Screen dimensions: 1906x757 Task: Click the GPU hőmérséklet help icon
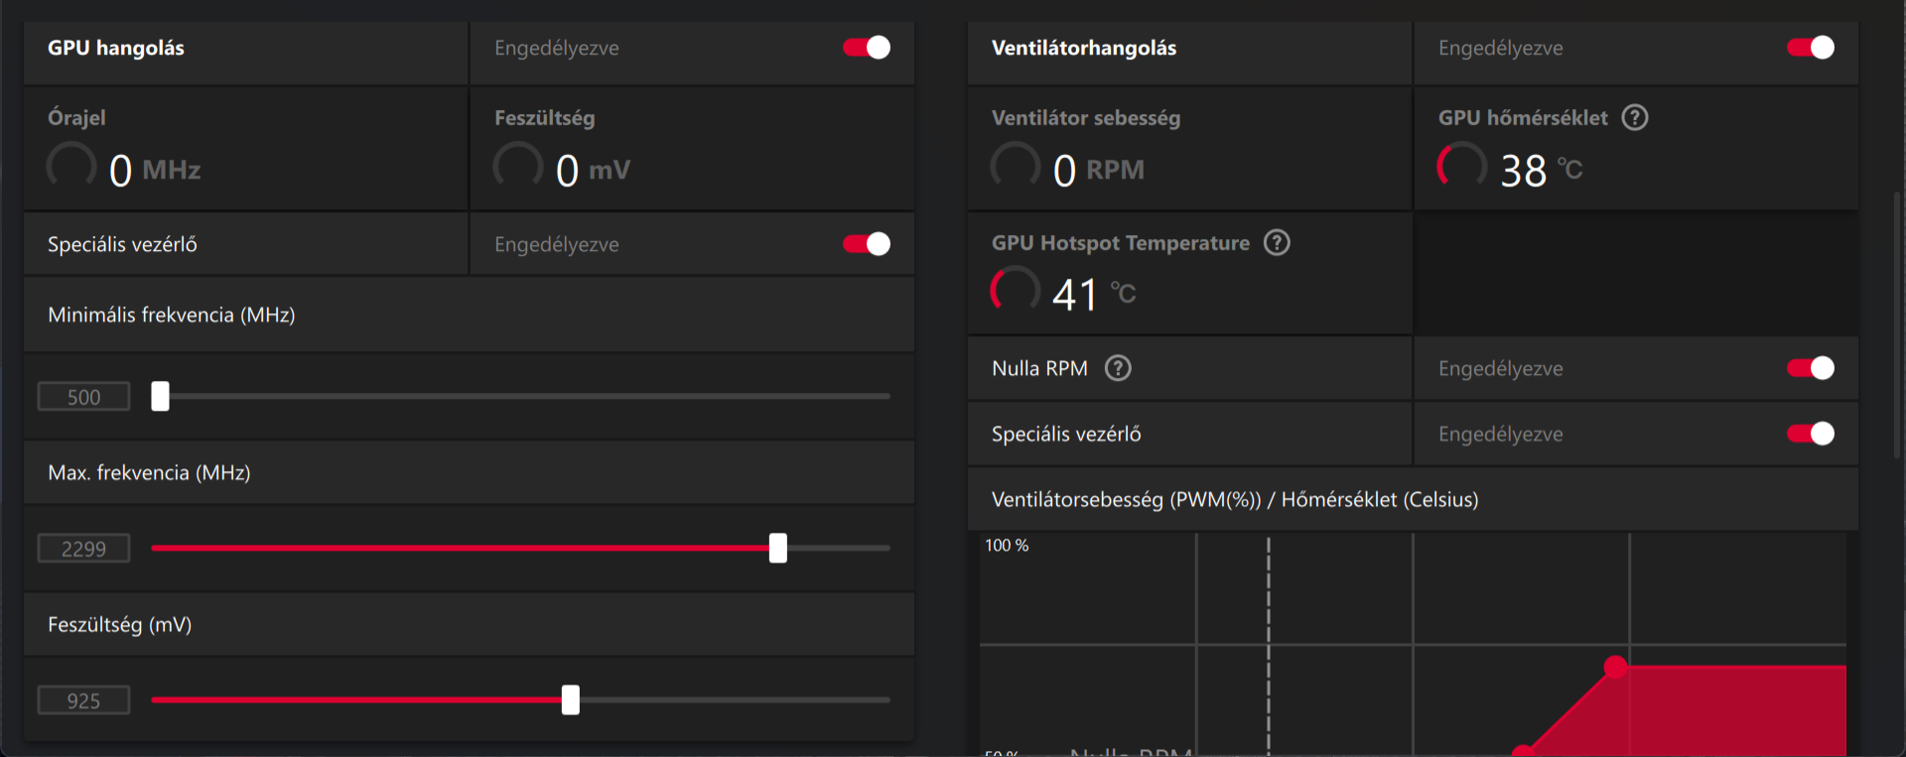1634,118
